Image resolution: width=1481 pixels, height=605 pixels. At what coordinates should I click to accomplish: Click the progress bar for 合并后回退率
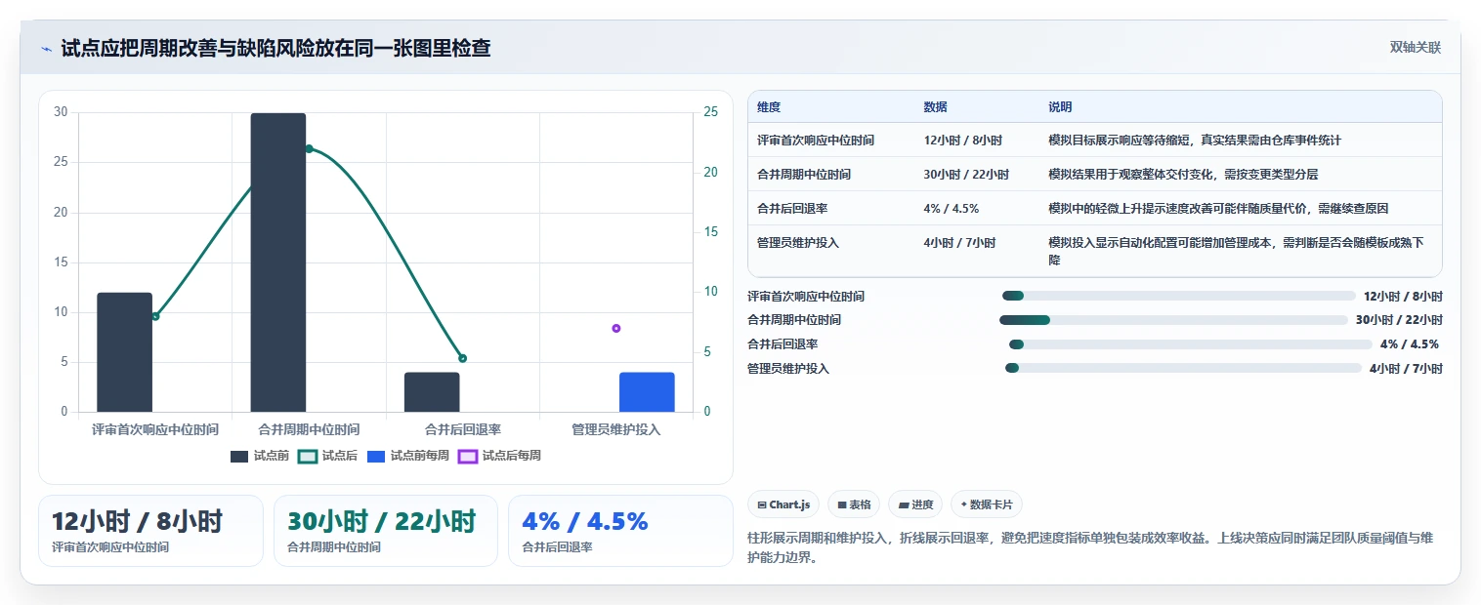(x=1191, y=343)
